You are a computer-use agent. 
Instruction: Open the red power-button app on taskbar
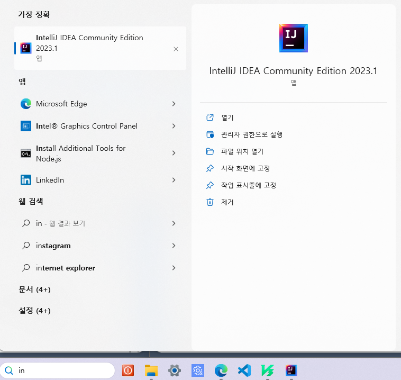(x=128, y=370)
